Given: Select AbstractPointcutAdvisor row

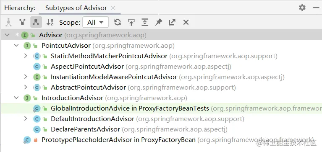Looking at the screenshot, I should point(161,88).
